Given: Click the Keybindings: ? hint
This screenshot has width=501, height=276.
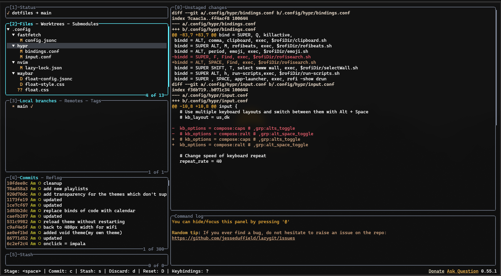Looking at the screenshot, I should (190, 271).
